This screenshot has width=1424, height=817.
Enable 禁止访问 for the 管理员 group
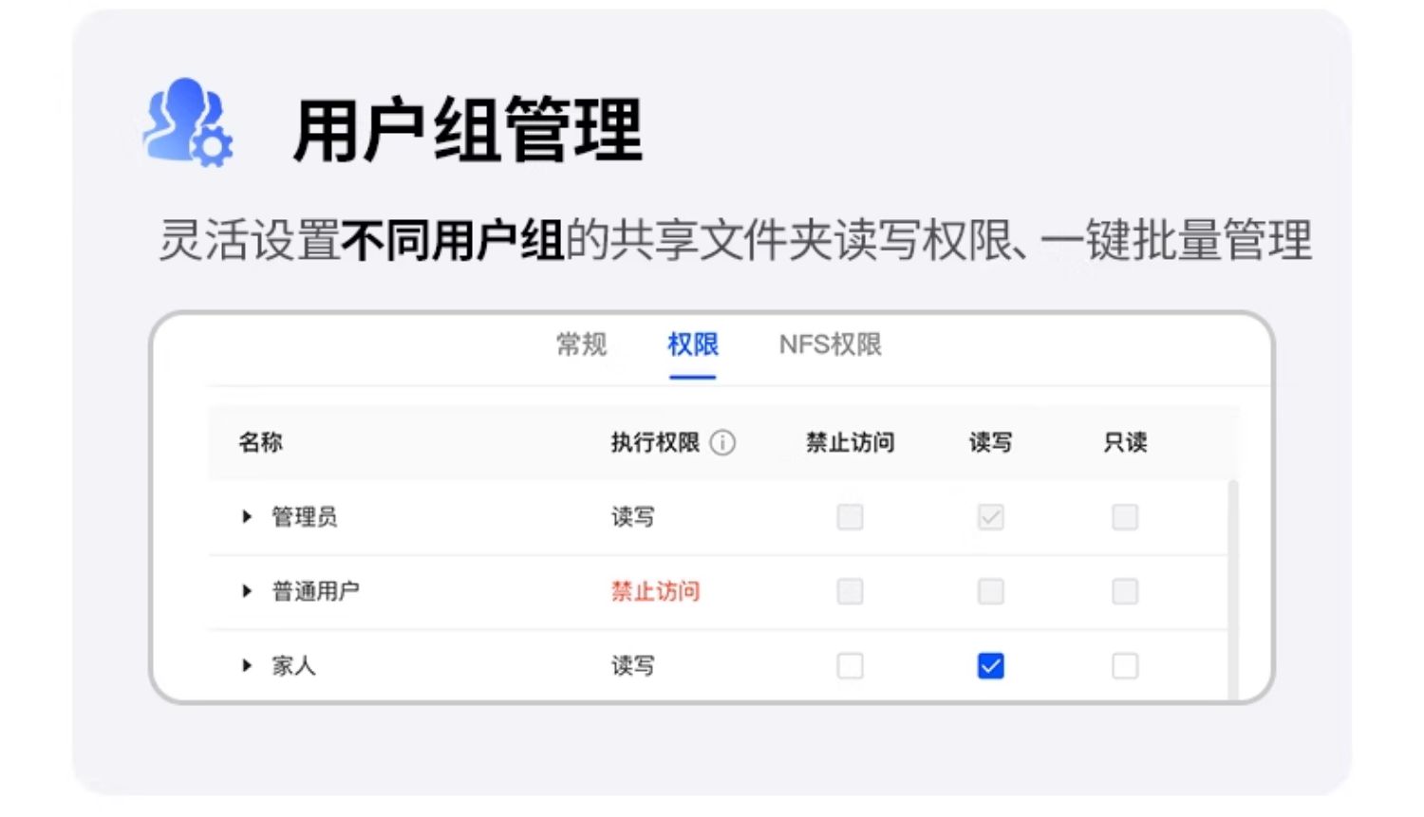pos(849,516)
